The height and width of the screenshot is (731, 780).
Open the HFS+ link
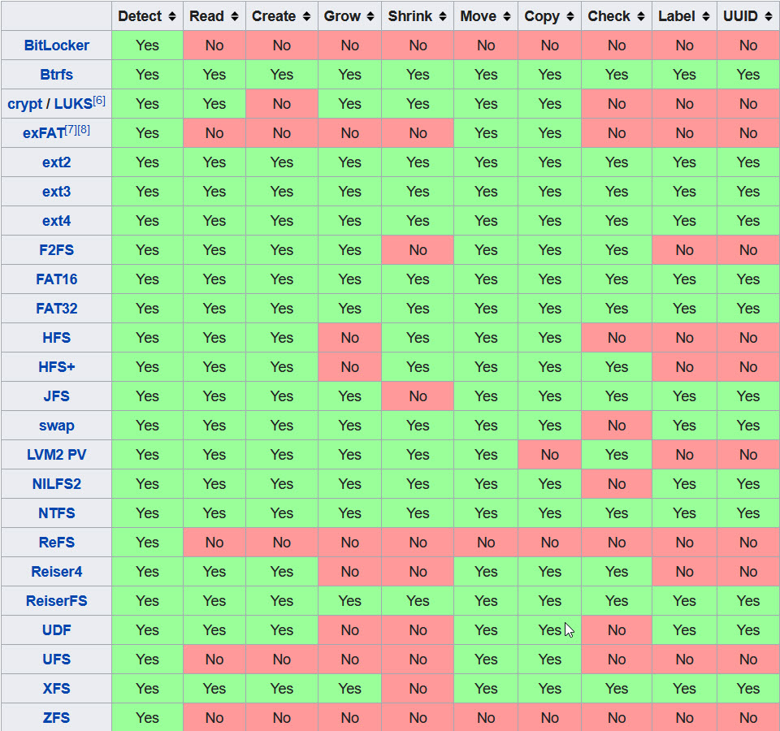pyautogui.click(x=57, y=367)
